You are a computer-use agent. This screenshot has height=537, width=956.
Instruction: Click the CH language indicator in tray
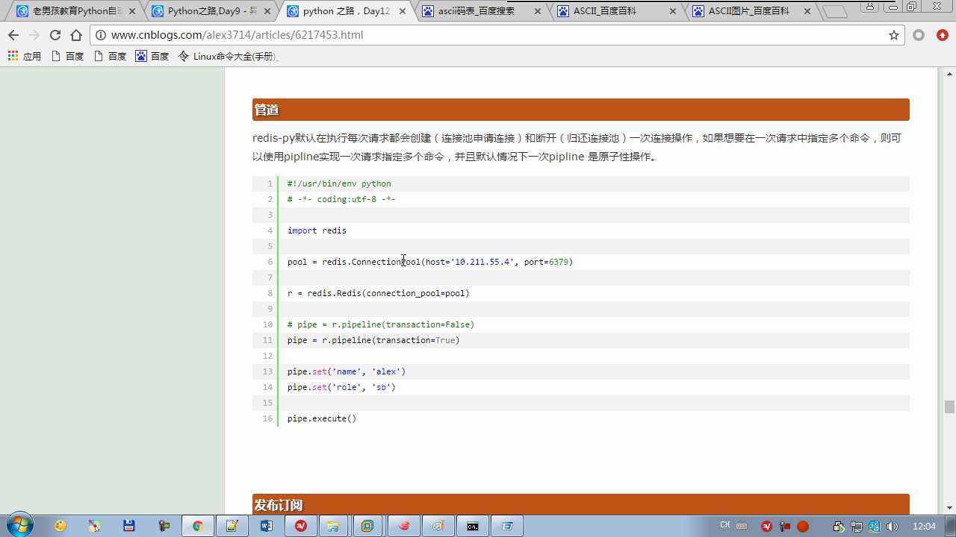(x=724, y=525)
